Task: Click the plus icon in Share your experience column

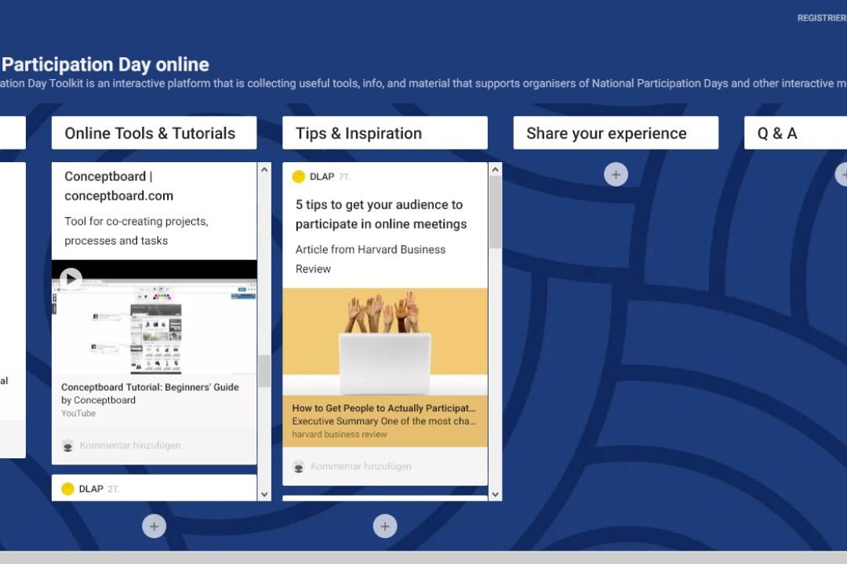Action: [x=616, y=174]
